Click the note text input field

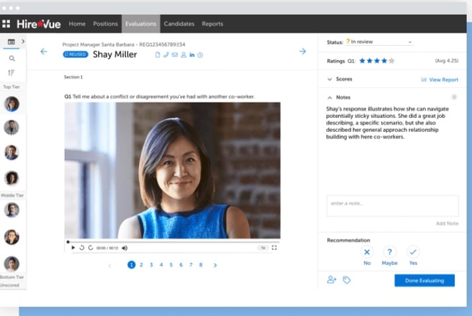click(393, 206)
